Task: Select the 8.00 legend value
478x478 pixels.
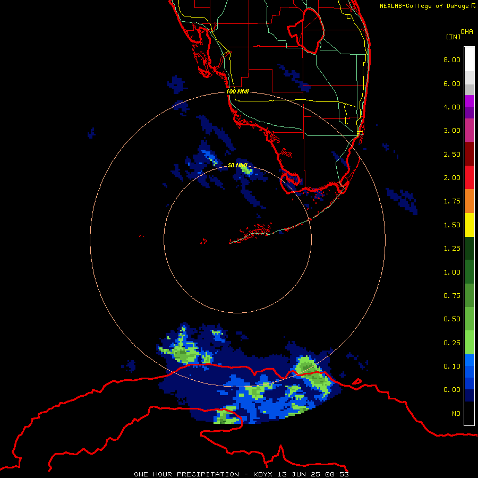Action: (452, 59)
